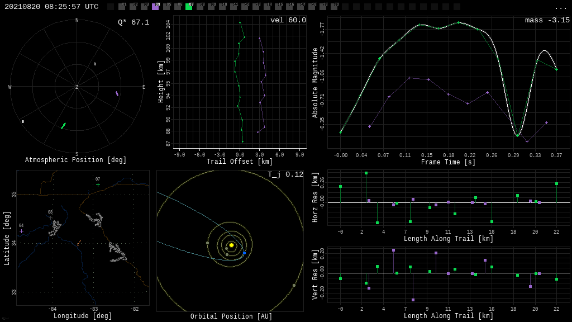Select the gray station 08 cross on the map
This screenshot has height=322, width=572.
click(x=50, y=217)
